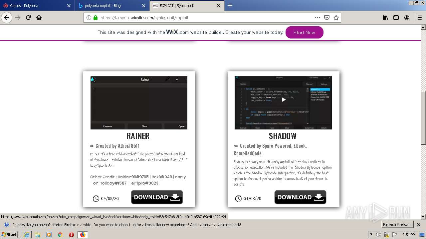Click the Shadow date 07/08/20
The width and height of the screenshot is (426, 239).
[x=252, y=199]
